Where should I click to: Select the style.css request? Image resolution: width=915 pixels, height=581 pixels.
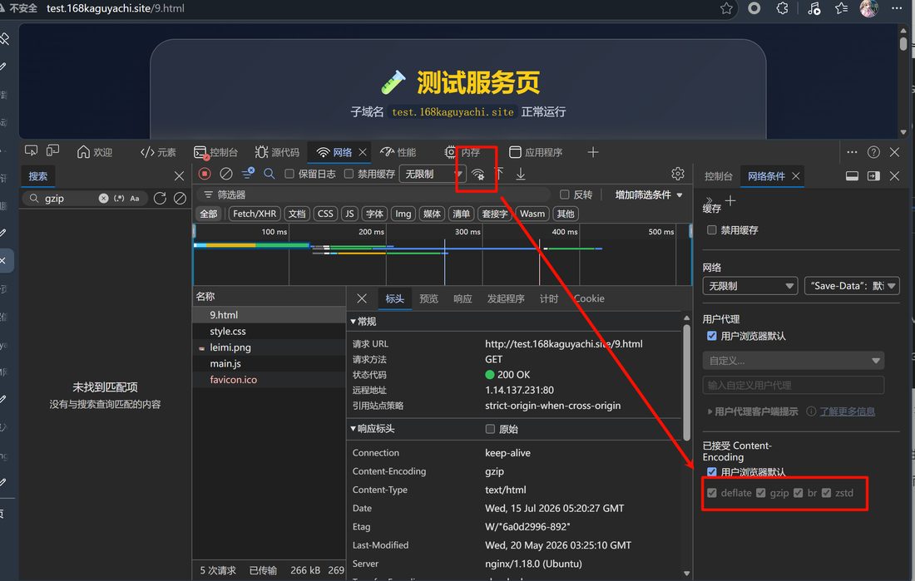(269, 331)
